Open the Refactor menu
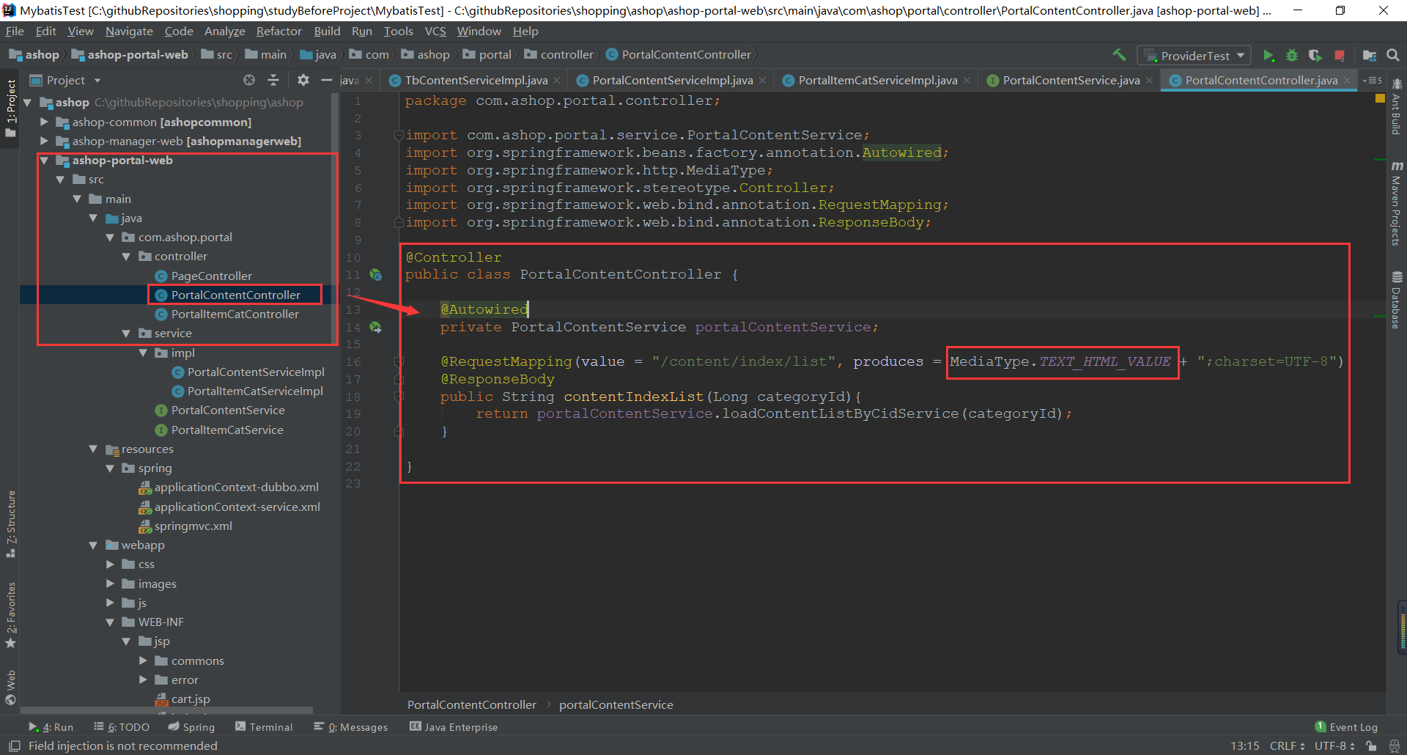 tap(278, 32)
